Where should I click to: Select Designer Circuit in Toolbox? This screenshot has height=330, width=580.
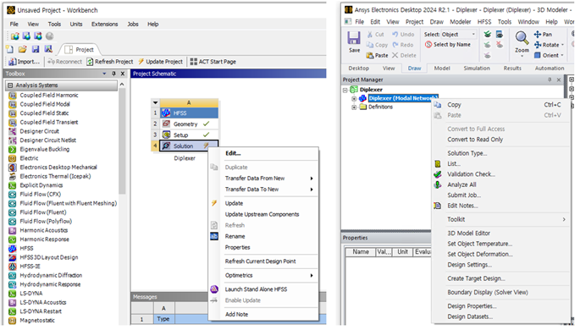[39, 131]
